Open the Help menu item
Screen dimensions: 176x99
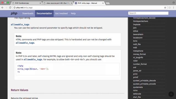pos(73,13)
